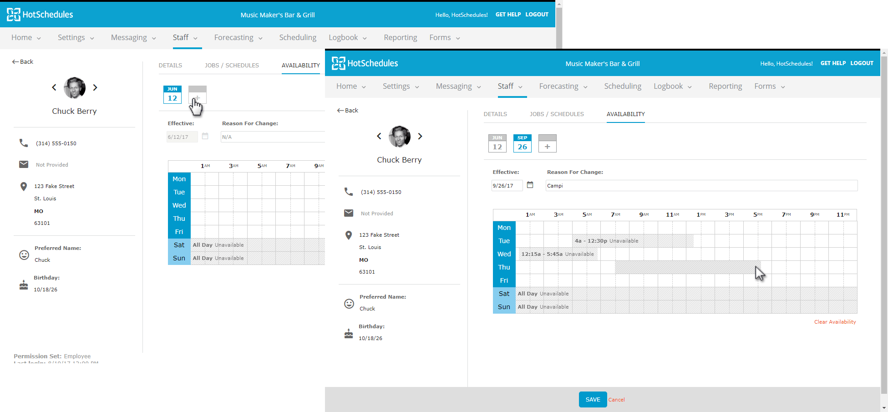The height and width of the screenshot is (412, 888).
Task: Select SEP 26 availability date
Action: (523, 143)
